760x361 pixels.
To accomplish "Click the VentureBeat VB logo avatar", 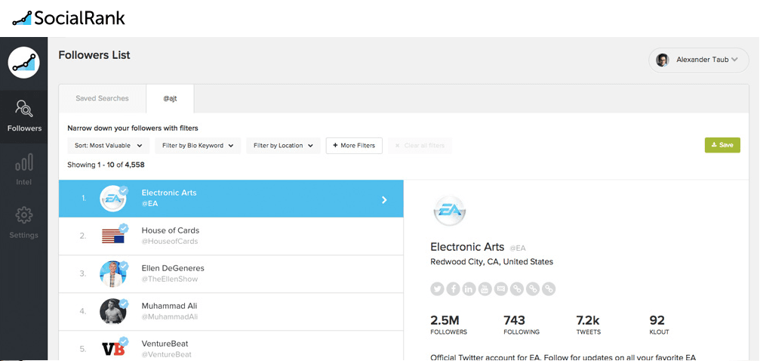I will pos(113,349).
